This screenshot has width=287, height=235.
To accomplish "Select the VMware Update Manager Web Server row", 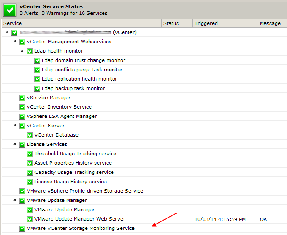I will [x=144, y=219].
